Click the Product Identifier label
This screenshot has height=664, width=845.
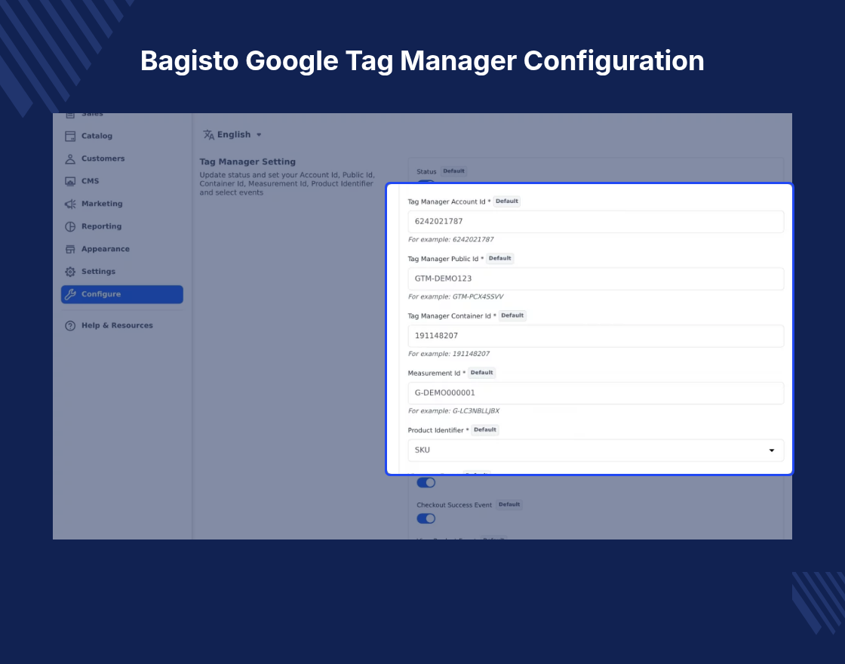tap(438, 431)
